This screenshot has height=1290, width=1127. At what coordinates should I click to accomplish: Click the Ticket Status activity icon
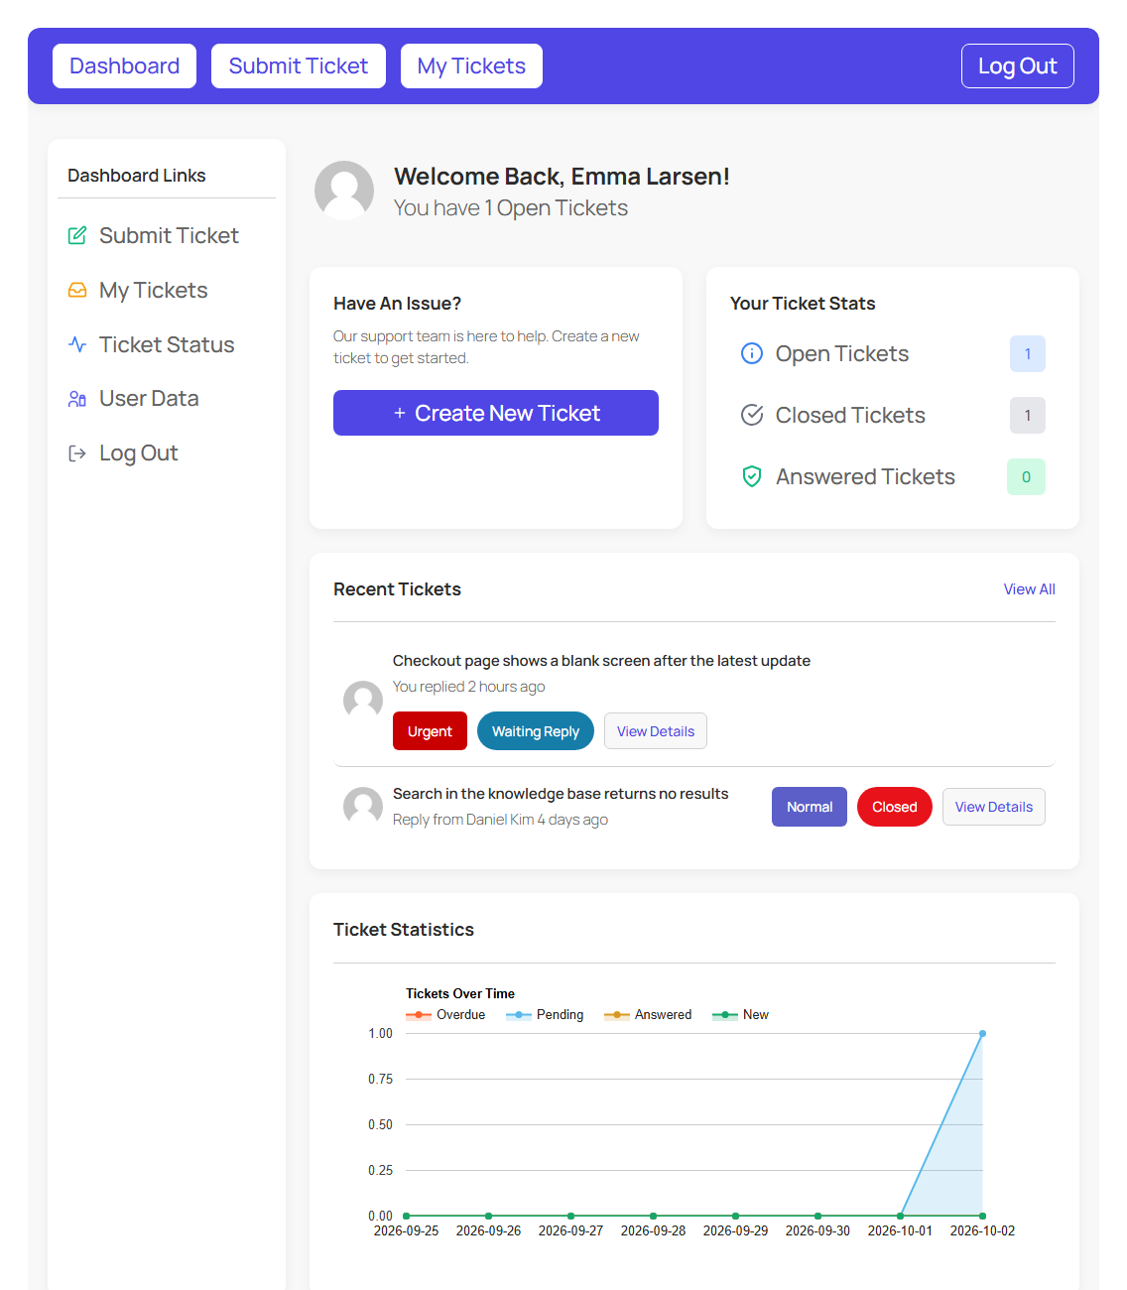[77, 344]
